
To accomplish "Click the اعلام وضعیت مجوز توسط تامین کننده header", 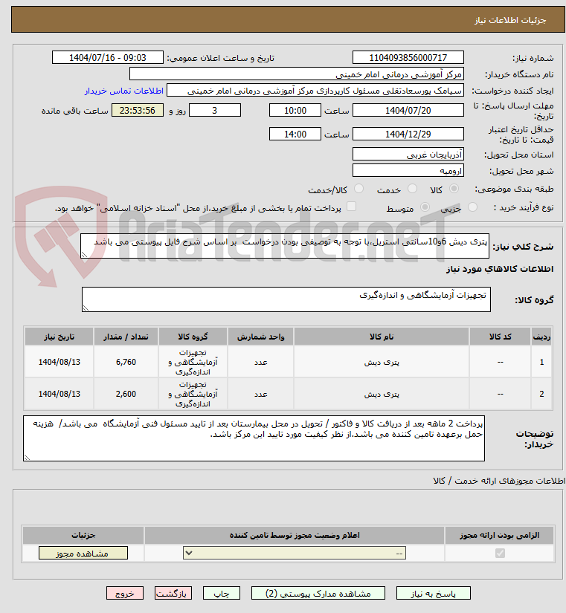I will [295, 535].
